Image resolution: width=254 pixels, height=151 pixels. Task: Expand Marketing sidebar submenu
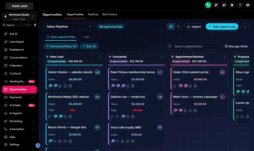pos(34,121)
